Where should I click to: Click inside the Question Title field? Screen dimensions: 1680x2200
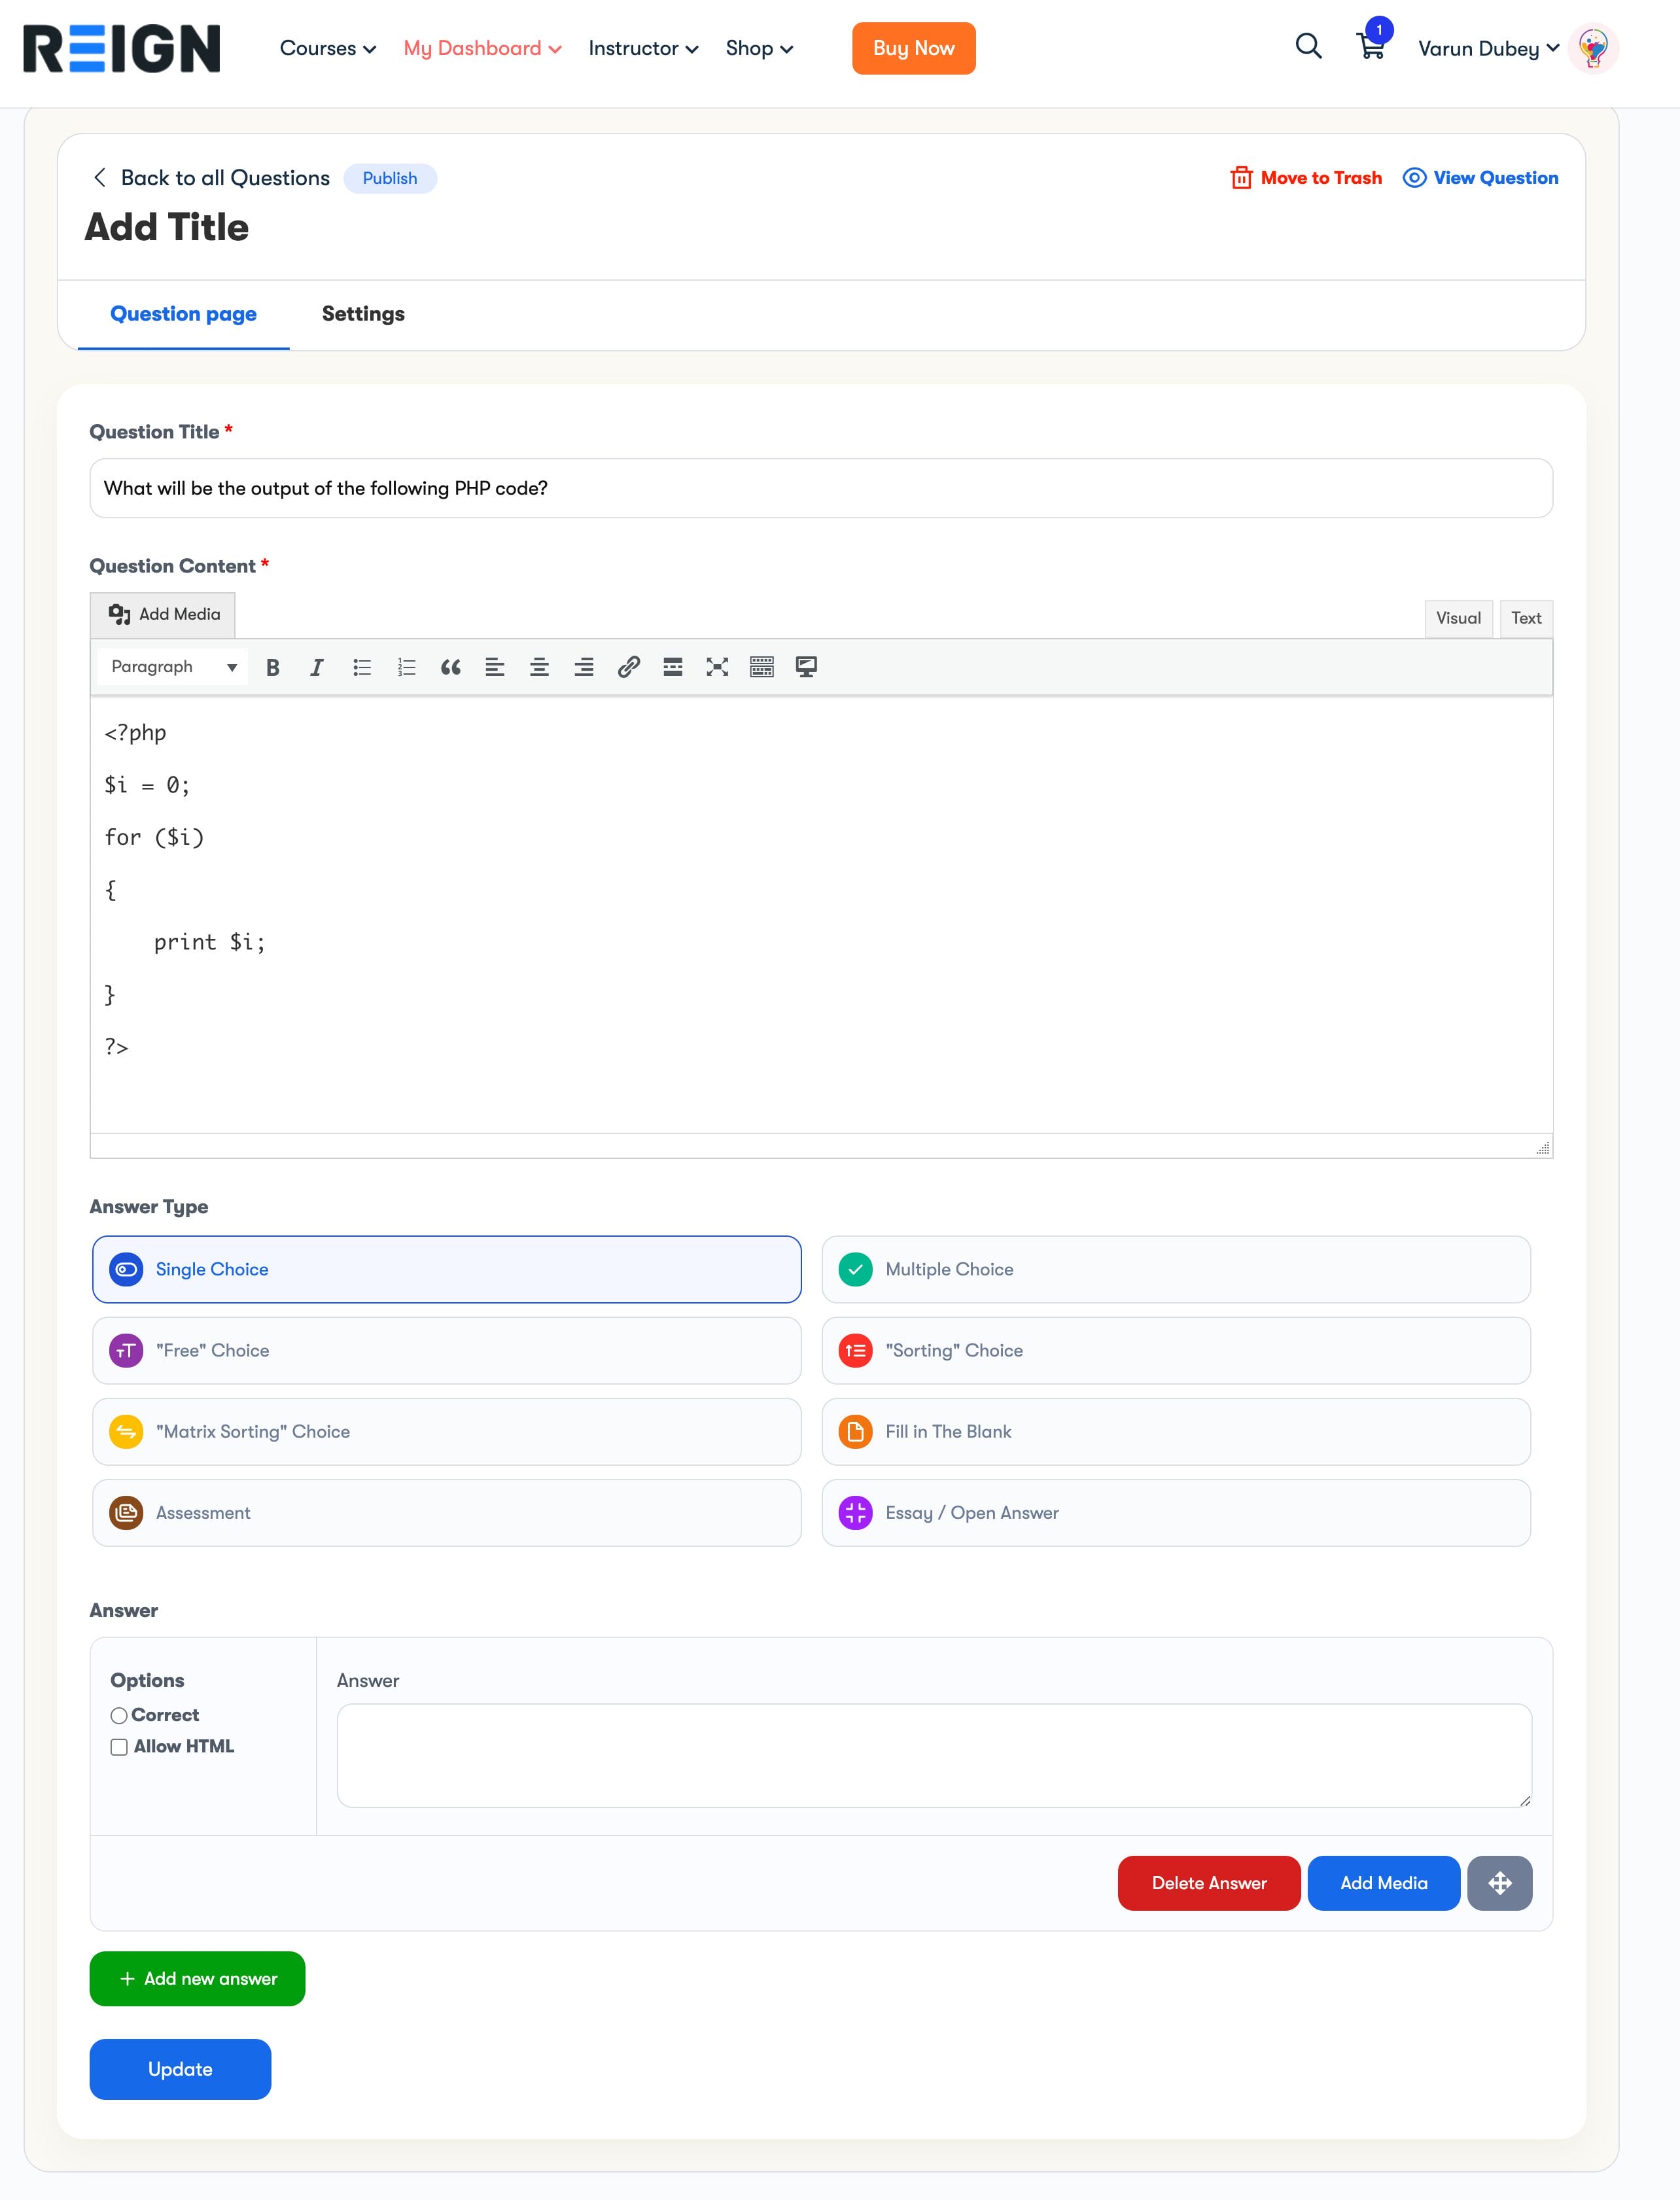point(820,488)
